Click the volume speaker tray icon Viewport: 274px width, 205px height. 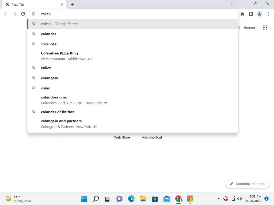(239, 199)
